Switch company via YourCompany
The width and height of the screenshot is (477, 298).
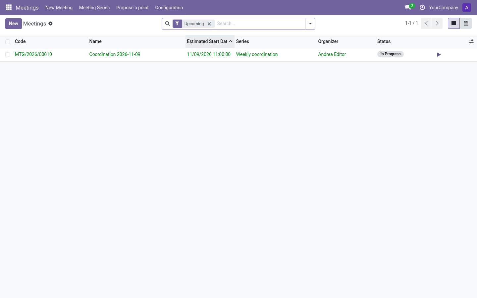[x=444, y=8]
